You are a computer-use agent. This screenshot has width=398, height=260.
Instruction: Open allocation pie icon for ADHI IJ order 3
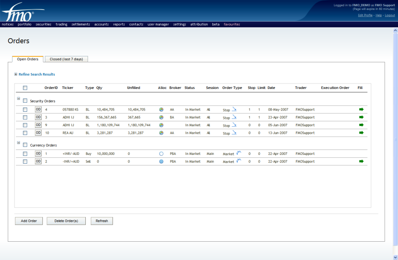(x=161, y=118)
